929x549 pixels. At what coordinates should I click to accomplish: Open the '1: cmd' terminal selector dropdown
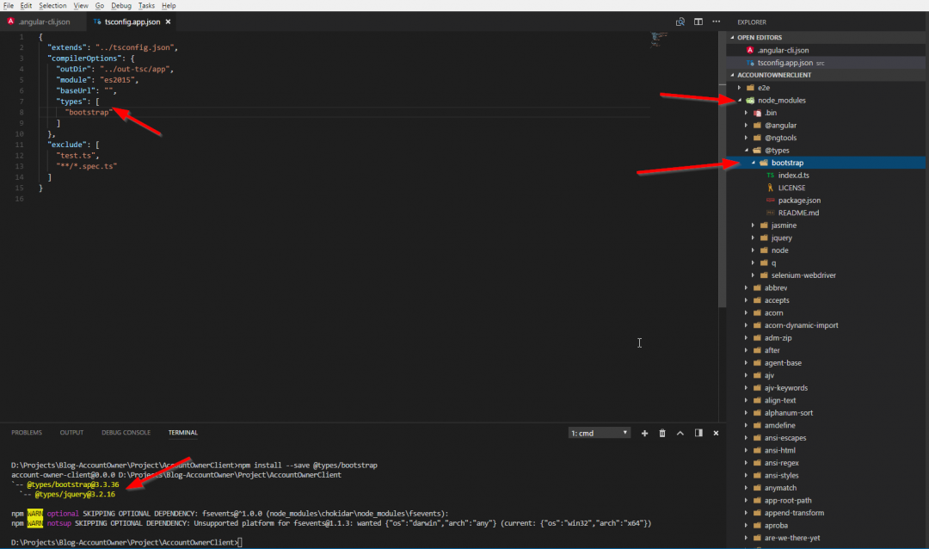pyautogui.click(x=600, y=433)
